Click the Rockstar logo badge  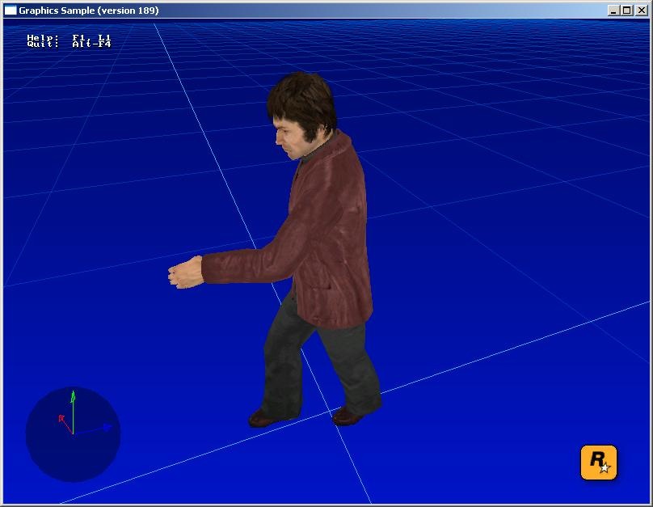(599, 463)
